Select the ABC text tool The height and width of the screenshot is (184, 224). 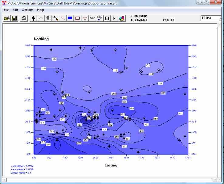[x=92, y=18]
